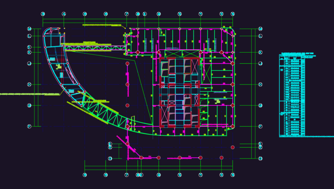
Task: Pick axis bubble M on the right side
Action: point(261,29)
